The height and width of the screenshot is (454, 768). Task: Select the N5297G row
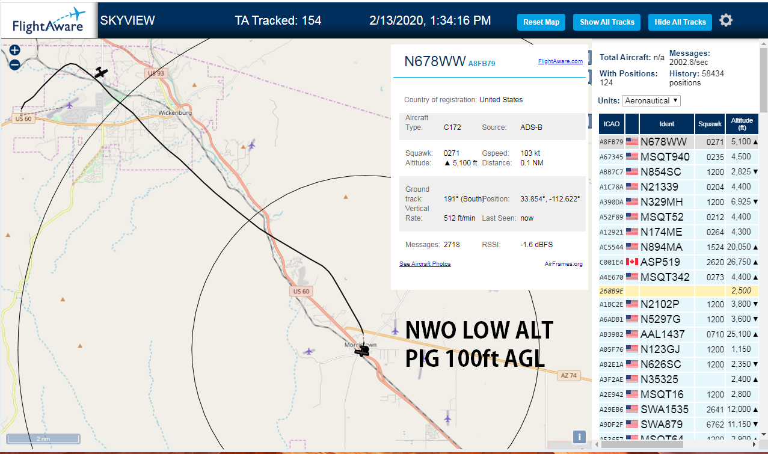[x=679, y=319]
